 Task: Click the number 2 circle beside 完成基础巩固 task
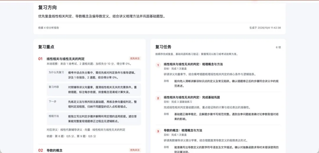click(x=158, y=98)
